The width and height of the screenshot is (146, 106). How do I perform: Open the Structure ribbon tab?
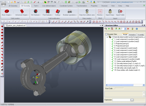[104, 6]
